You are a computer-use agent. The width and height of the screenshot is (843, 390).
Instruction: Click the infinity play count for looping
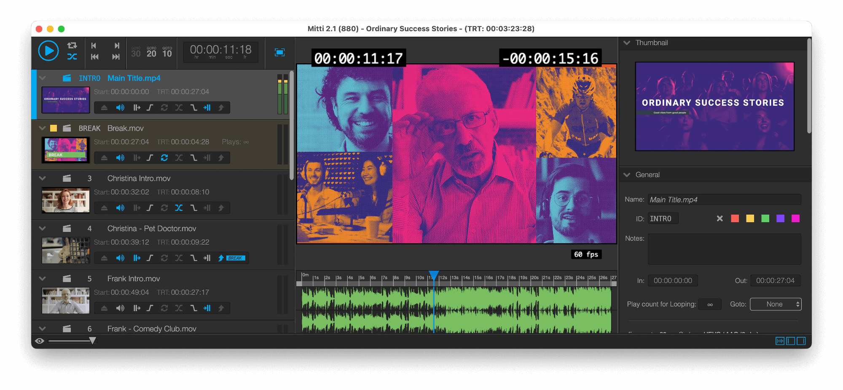[709, 304]
